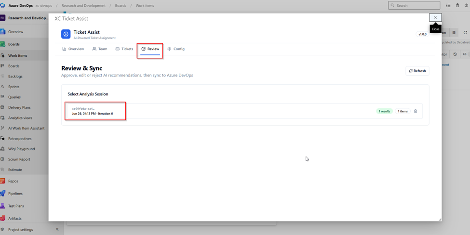Screen dimensions: 470x235
Task: Click the history icon behind the dialog
Action: [x=455, y=54]
